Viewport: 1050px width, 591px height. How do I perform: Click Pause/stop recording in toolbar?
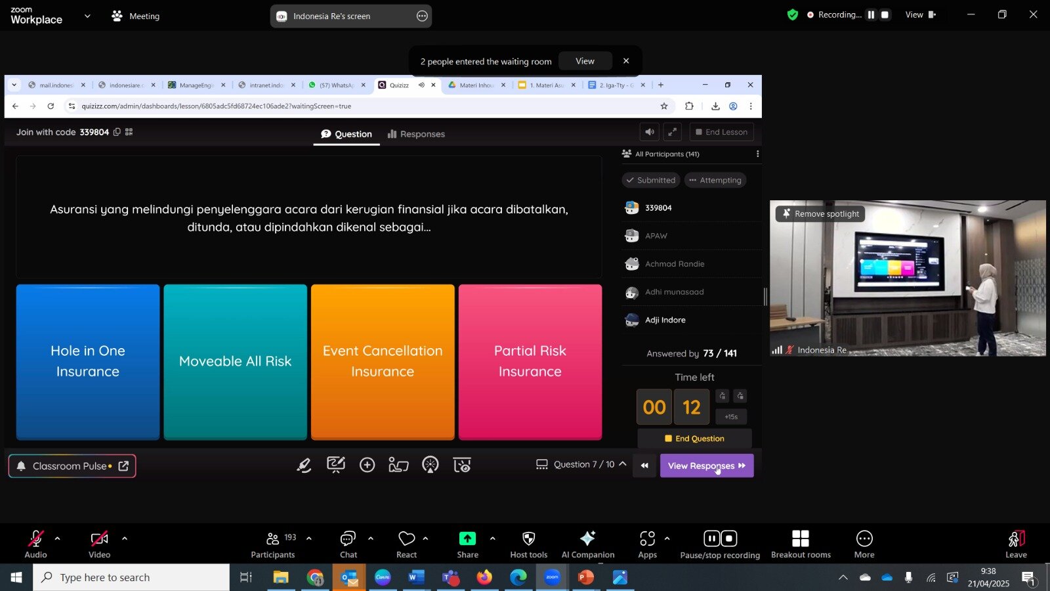coord(720,544)
